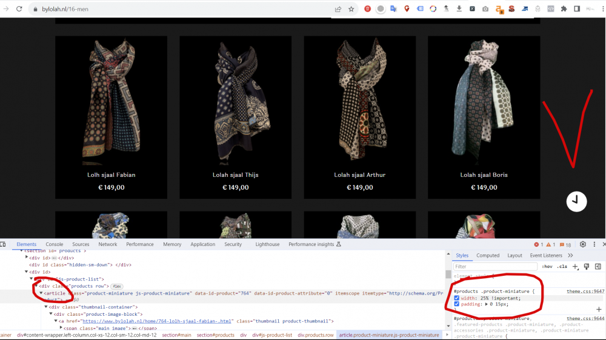Open Chrome's three-dot menu
The width and height of the screenshot is (606, 340).
coord(603,8)
